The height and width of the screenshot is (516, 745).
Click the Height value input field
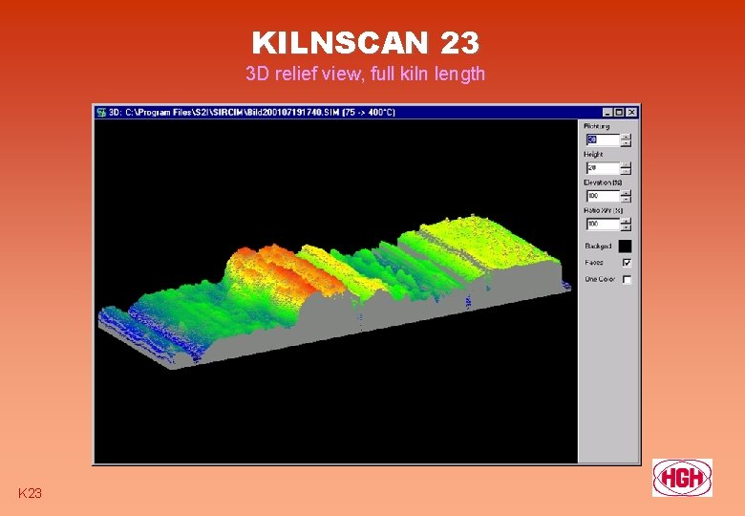[x=604, y=168]
